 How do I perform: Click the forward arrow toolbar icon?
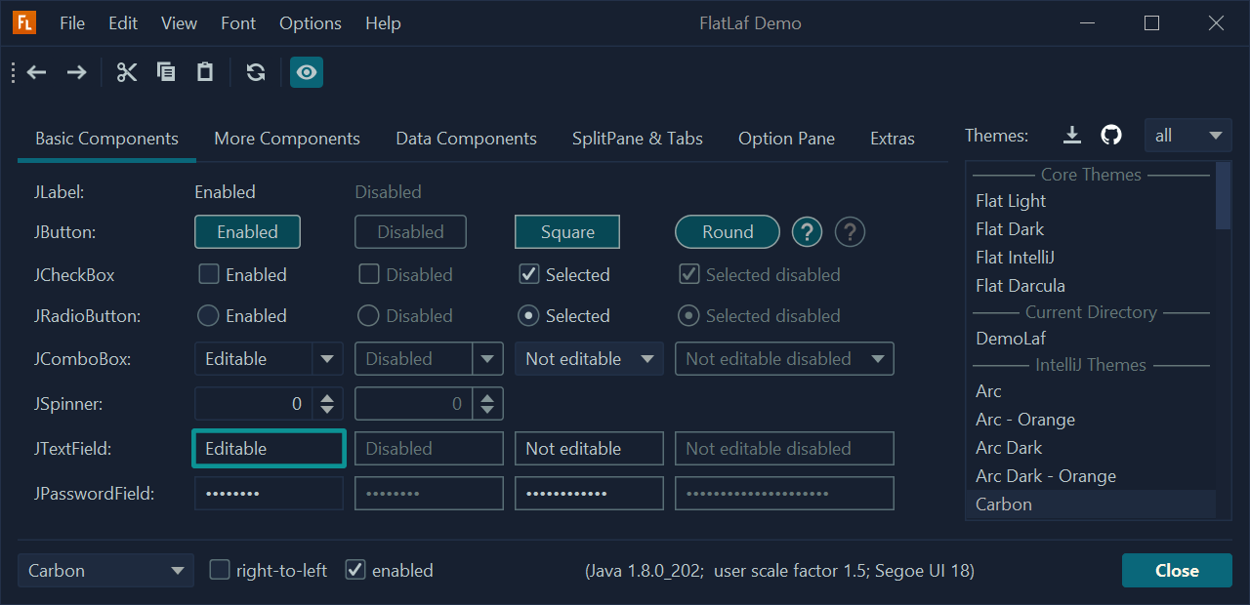click(x=76, y=72)
